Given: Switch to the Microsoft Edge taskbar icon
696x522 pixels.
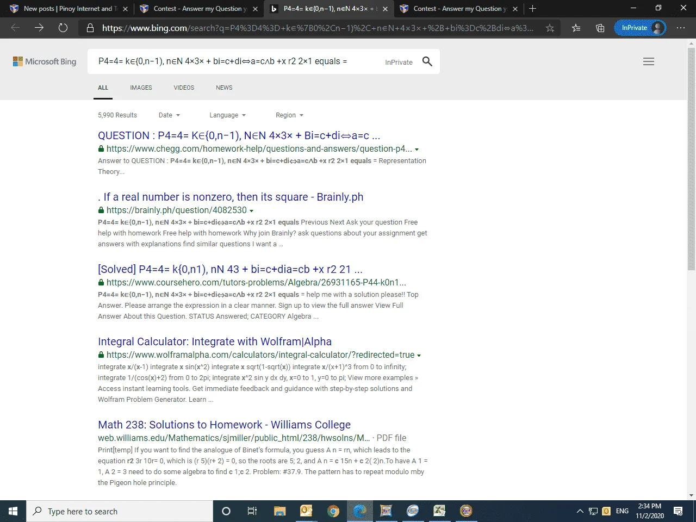Looking at the screenshot, I should [x=359, y=511].
